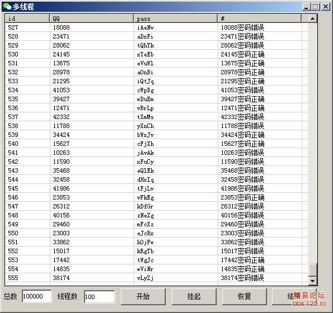Select row with QQ 41053

[x=156, y=90]
